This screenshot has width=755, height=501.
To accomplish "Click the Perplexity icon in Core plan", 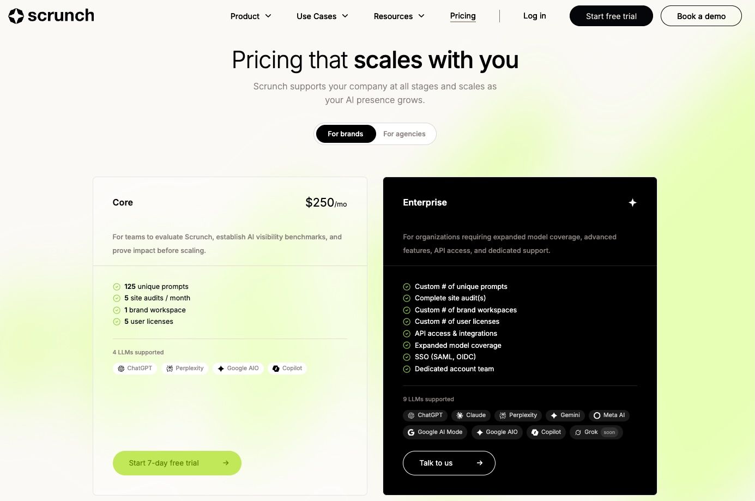I will click(169, 368).
